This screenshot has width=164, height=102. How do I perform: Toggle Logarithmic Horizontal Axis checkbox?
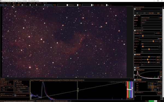tap(109, 82)
